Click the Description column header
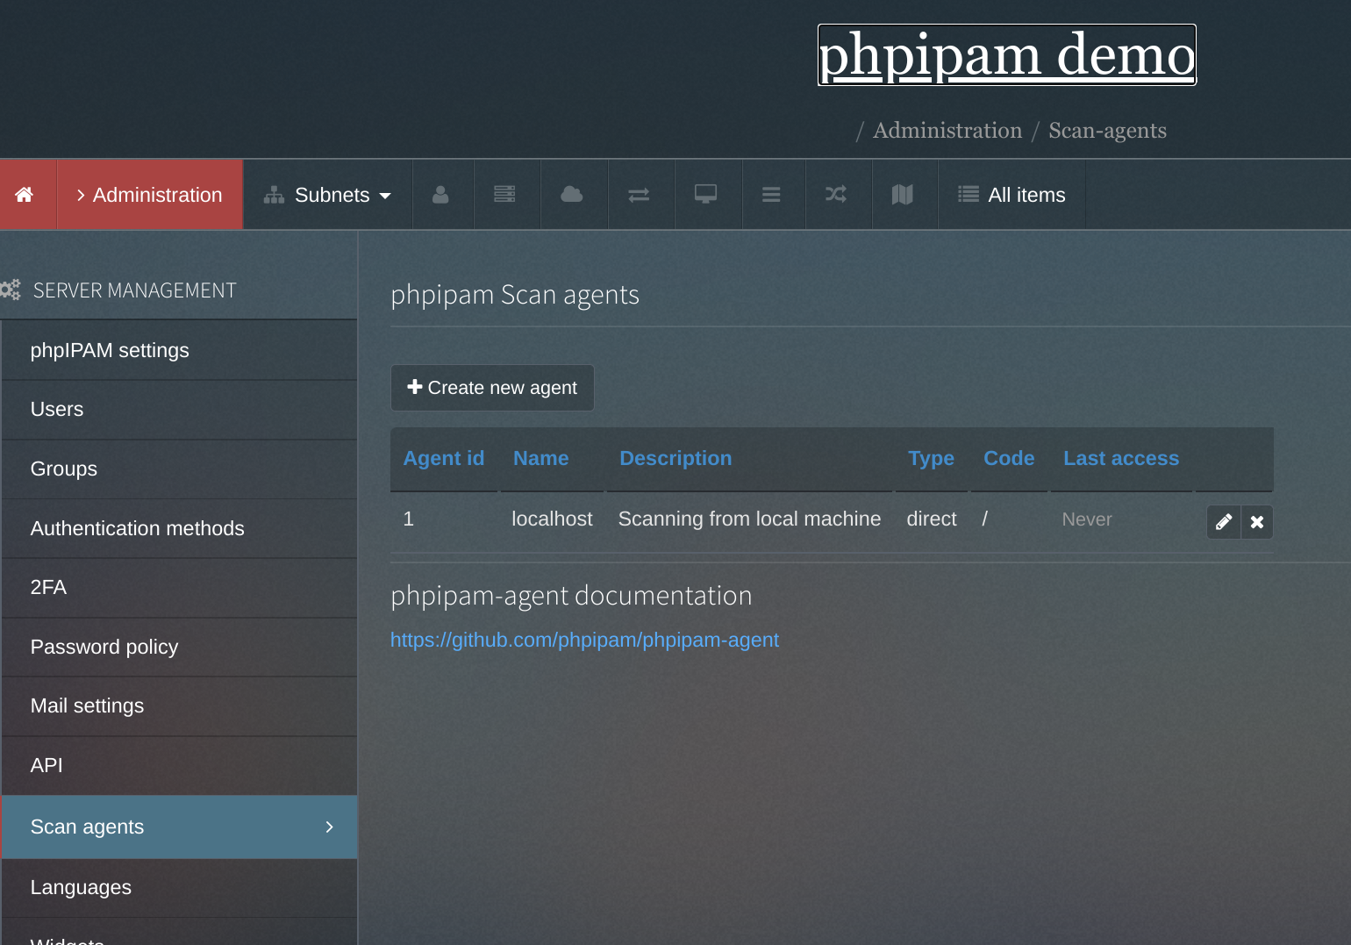This screenshot has height=945, width=1351. 675,459
